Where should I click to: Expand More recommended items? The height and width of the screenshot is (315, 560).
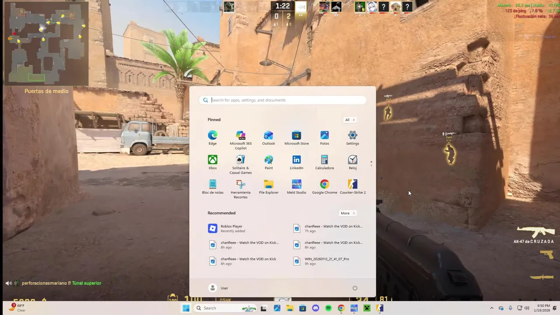(348, 213)
